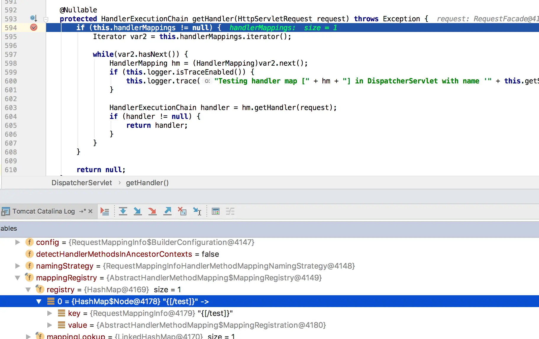Click 'return handler;' on line 605

click(157, 125)
